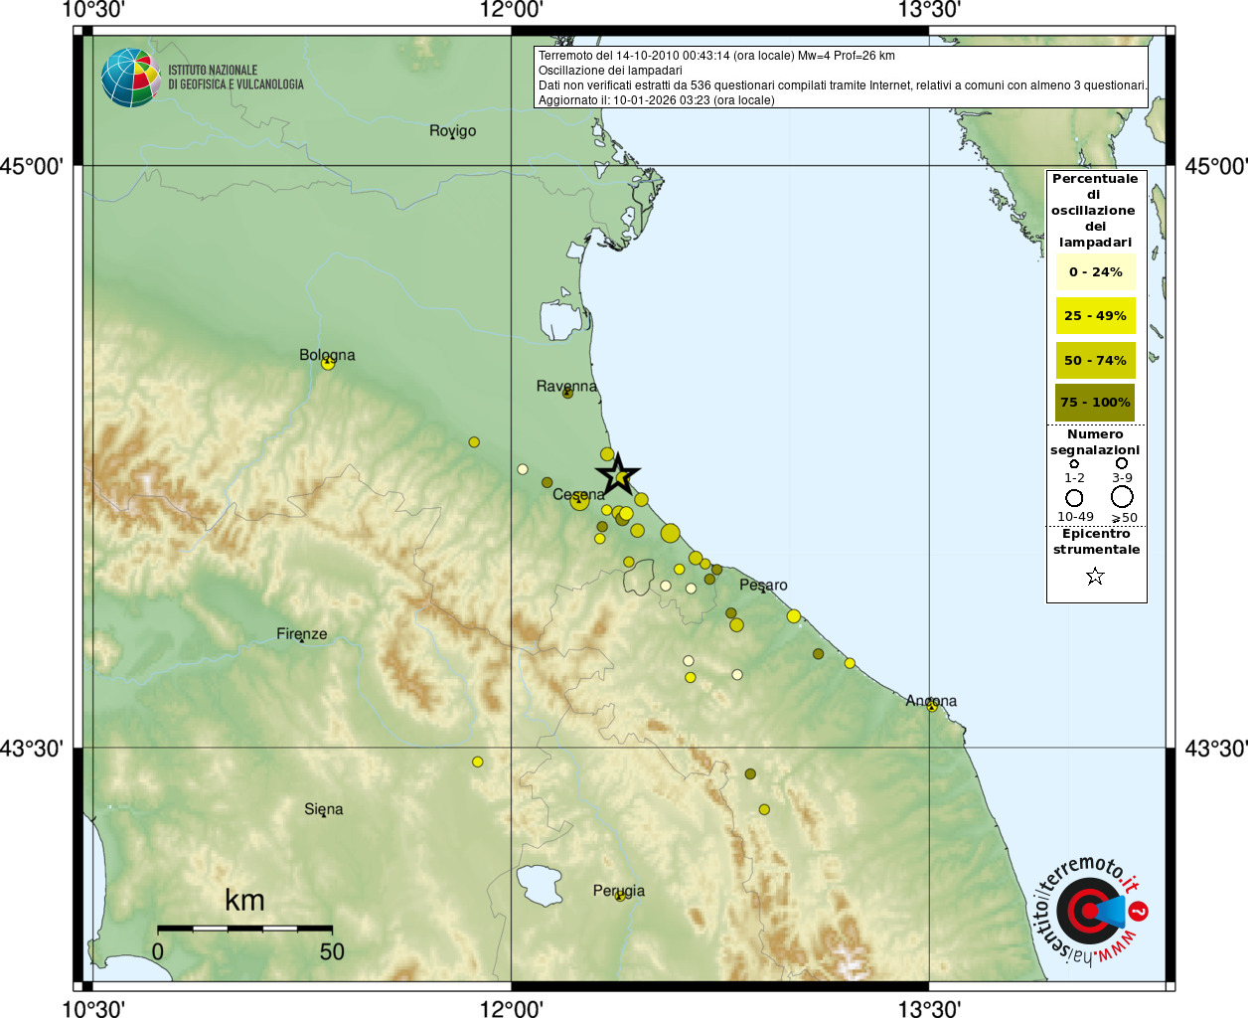Select the ≥50 reports circle in legend
This screenshot has width=1248, height=1018.
[1122, 496]
